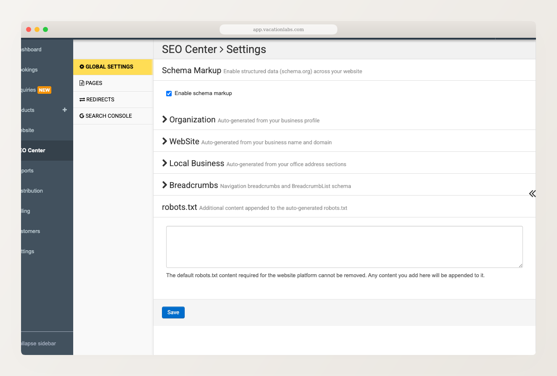
Task: Open the Pages tab
Action: coord(113,83)
